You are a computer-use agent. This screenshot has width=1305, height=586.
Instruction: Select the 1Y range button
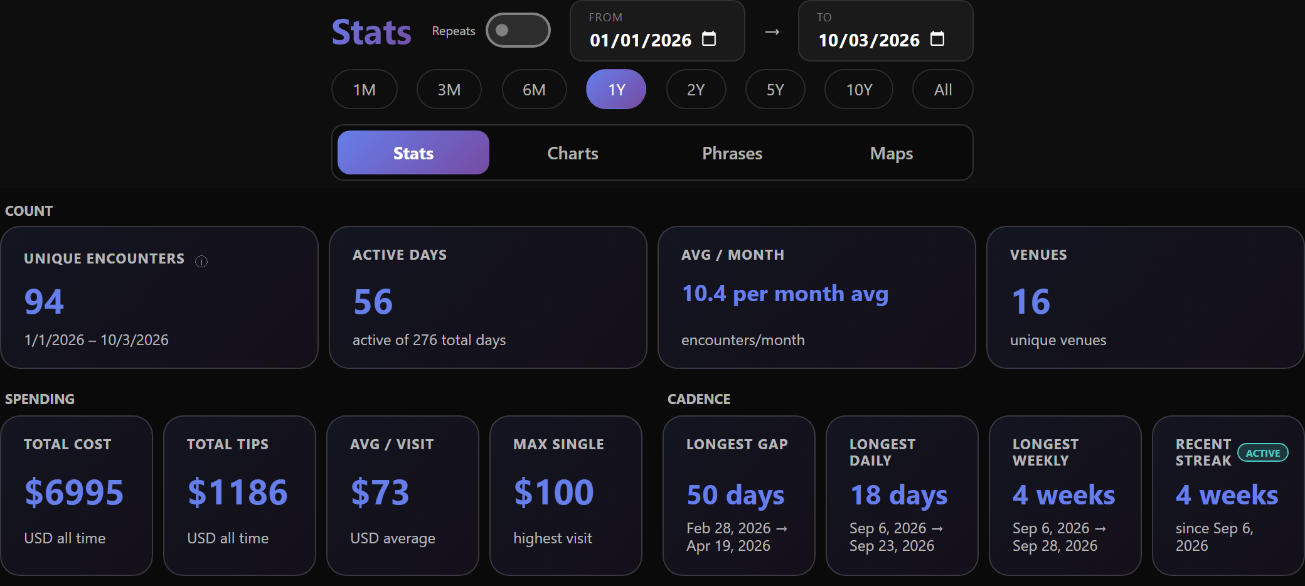[x=616, y=89]
